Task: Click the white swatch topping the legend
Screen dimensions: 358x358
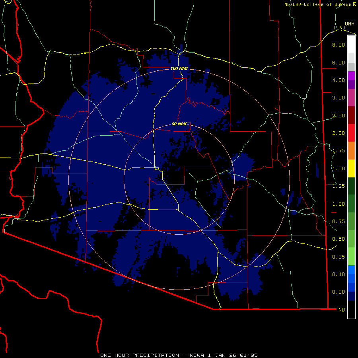Action: coord(351,44)
